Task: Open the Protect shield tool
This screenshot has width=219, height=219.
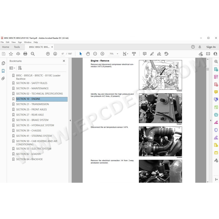Action: pyautogui.click(x=216, y=130)
